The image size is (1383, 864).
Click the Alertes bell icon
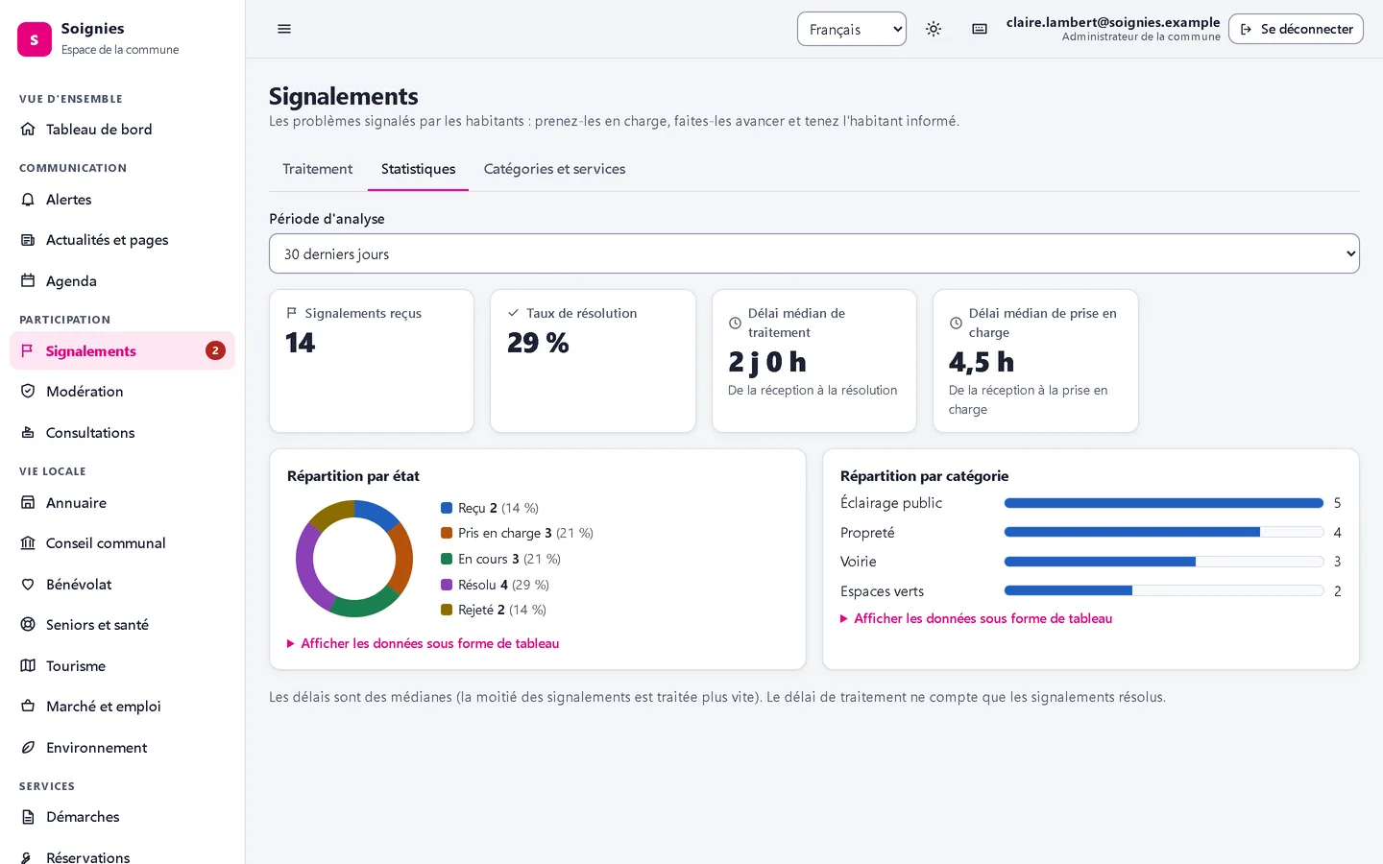coord(28,200)
